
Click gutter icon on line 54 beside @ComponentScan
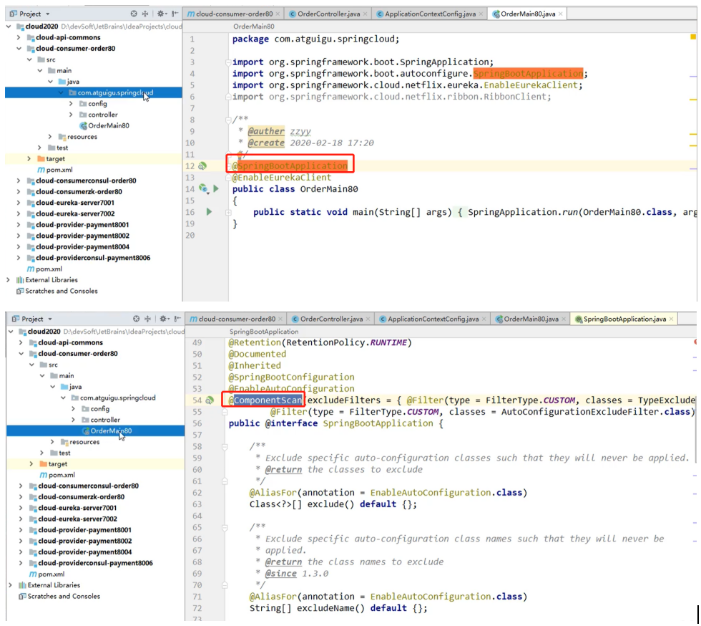[210, 400]
